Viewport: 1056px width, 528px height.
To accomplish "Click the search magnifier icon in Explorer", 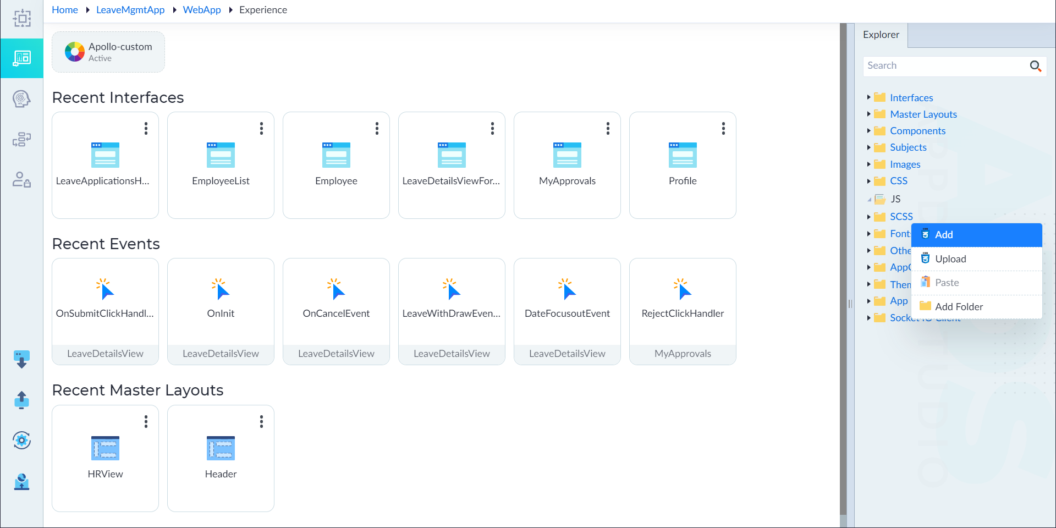I will coord(1035,66).
